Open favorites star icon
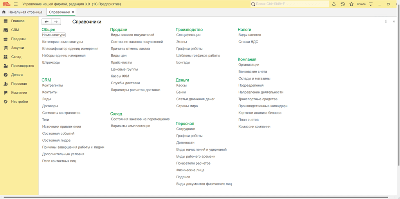 (x=351, y=4)
